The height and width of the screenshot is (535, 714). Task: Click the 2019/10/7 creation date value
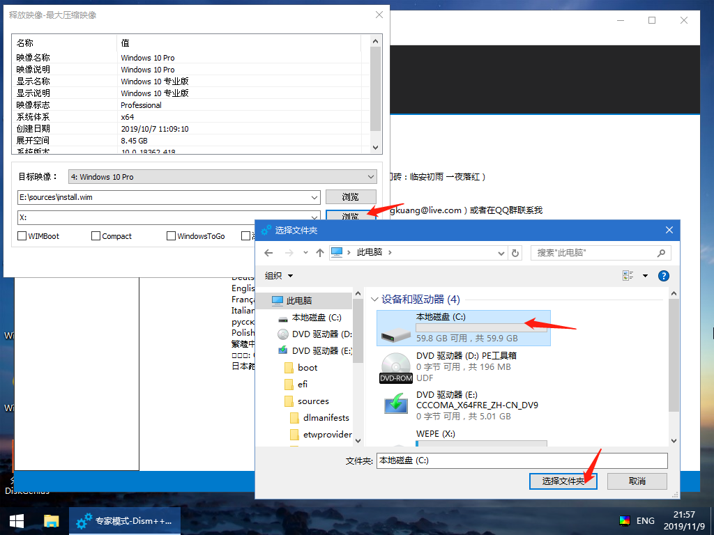point(155,129)
